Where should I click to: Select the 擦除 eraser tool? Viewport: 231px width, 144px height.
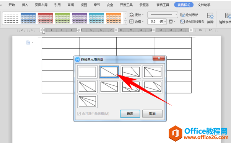coord(210,18)
